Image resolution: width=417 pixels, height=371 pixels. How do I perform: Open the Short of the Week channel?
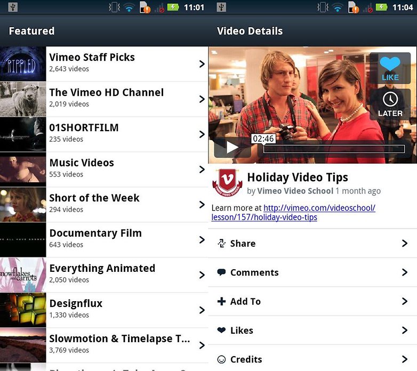point(104,204)
